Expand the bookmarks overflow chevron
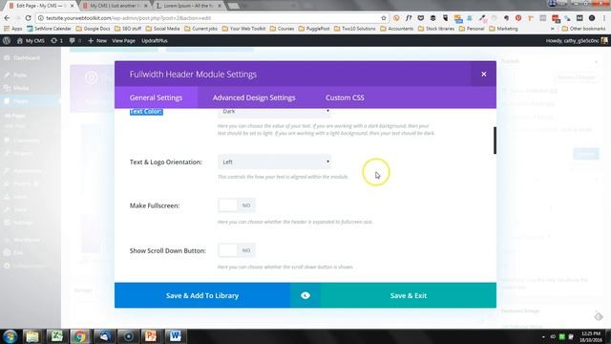The width and height of the screenshot is (611, 344). [552, 29]
